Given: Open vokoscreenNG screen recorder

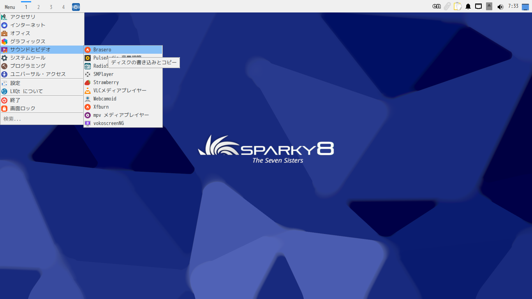Looking at the screenshot, I should pos(123,123).
